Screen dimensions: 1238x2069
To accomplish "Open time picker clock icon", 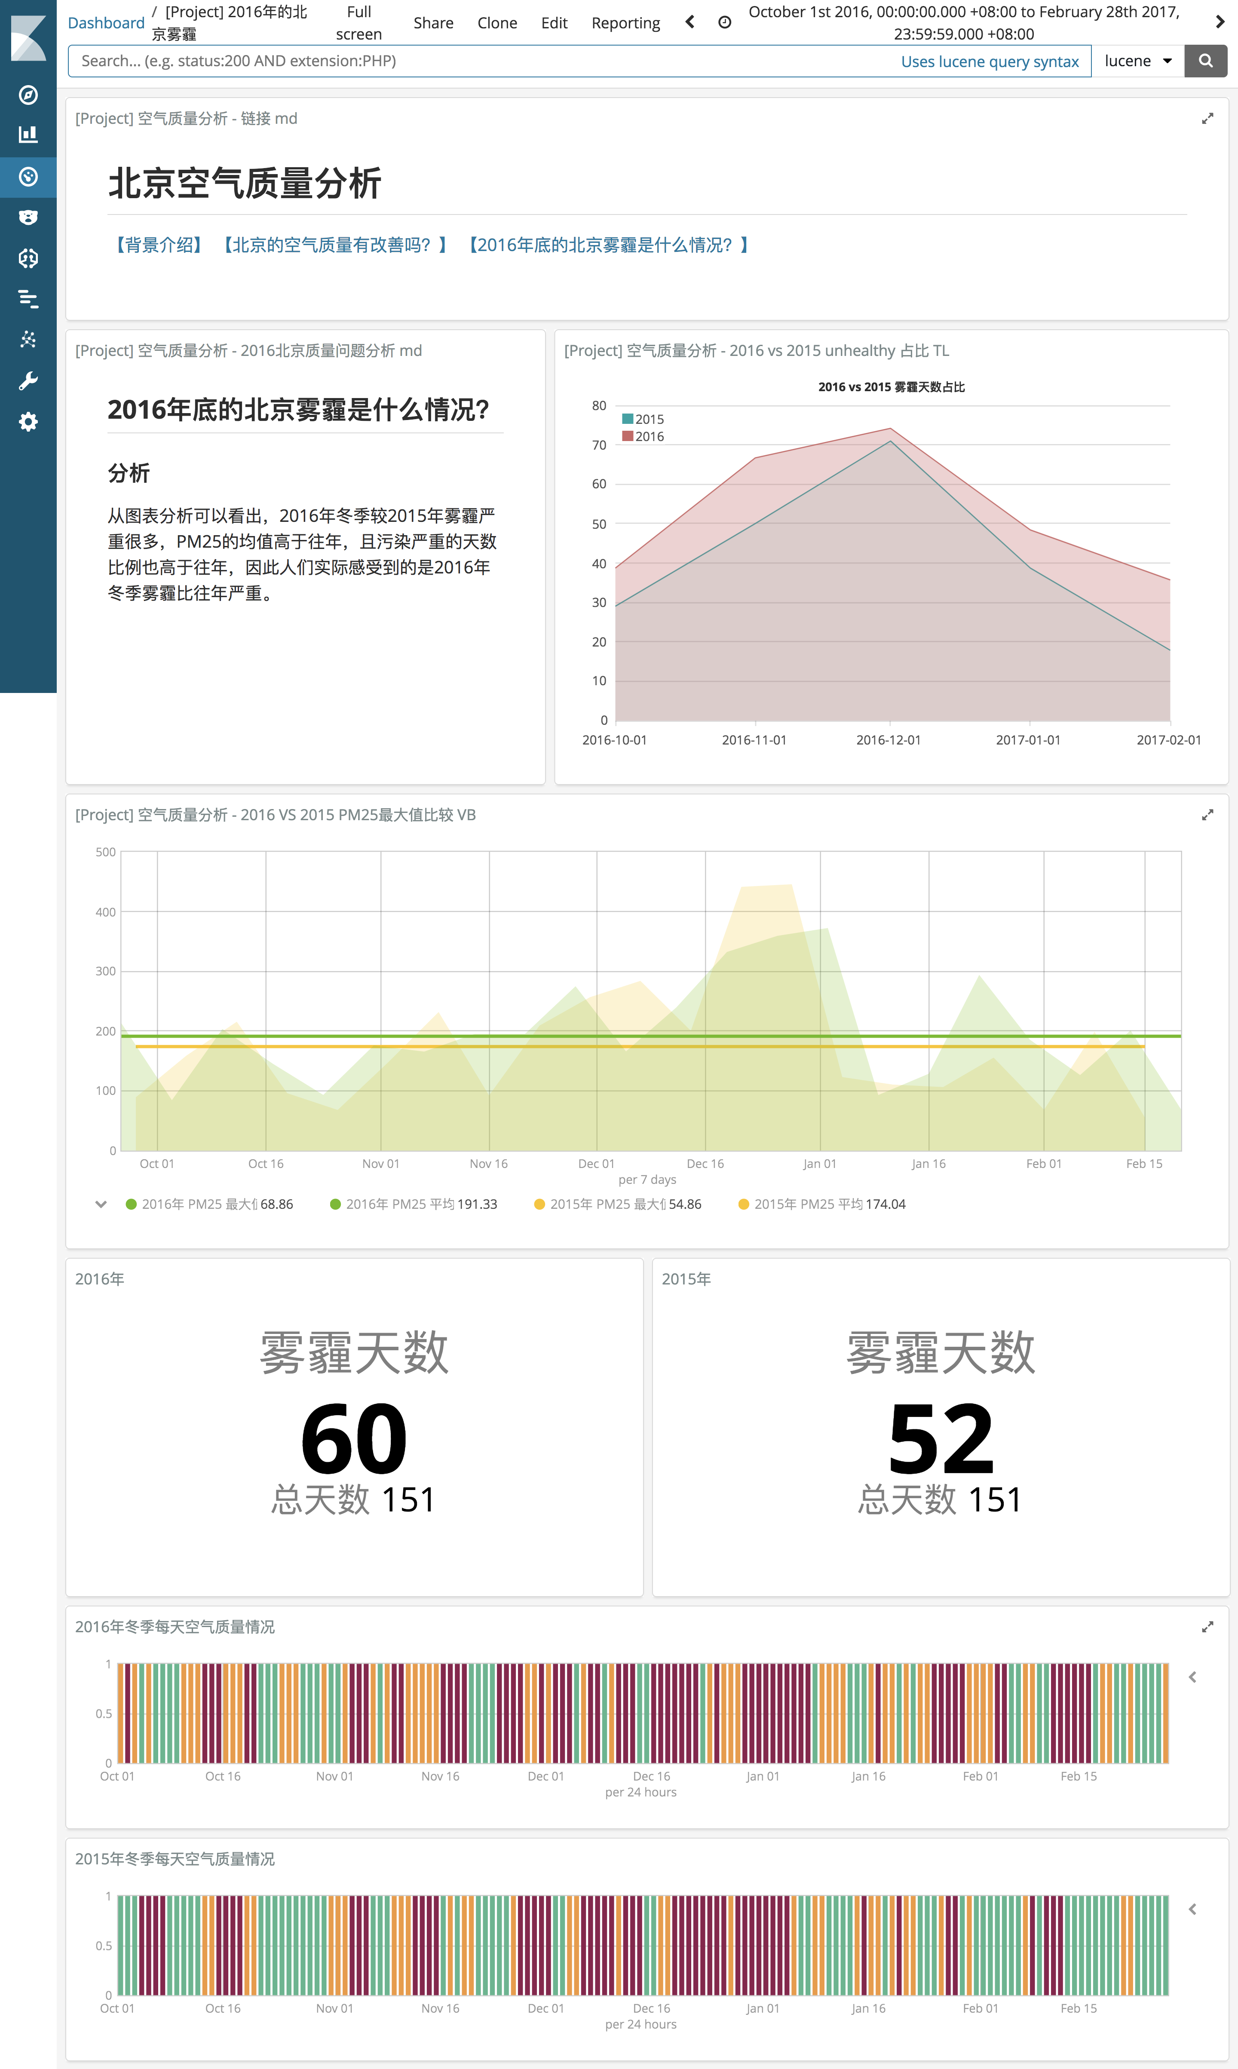I will [725, 22].
